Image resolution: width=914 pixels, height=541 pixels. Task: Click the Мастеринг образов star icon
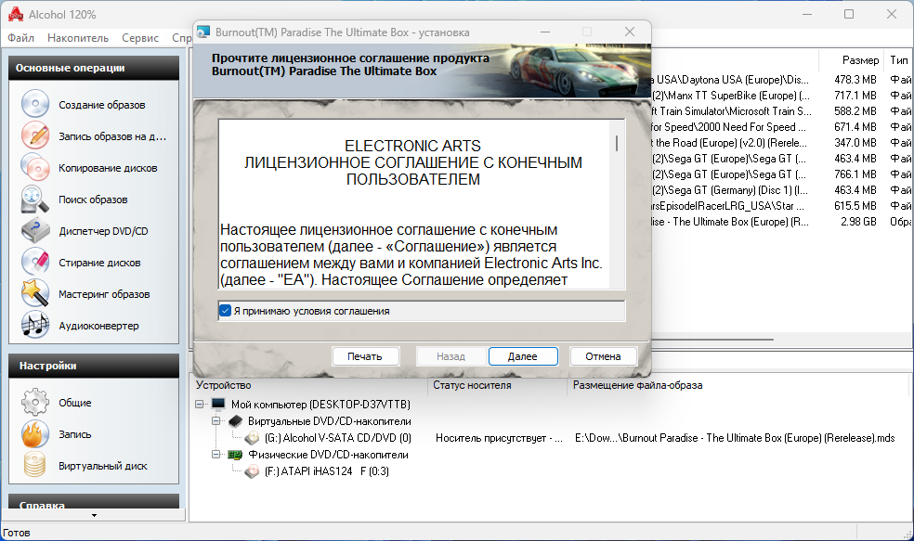35,293
